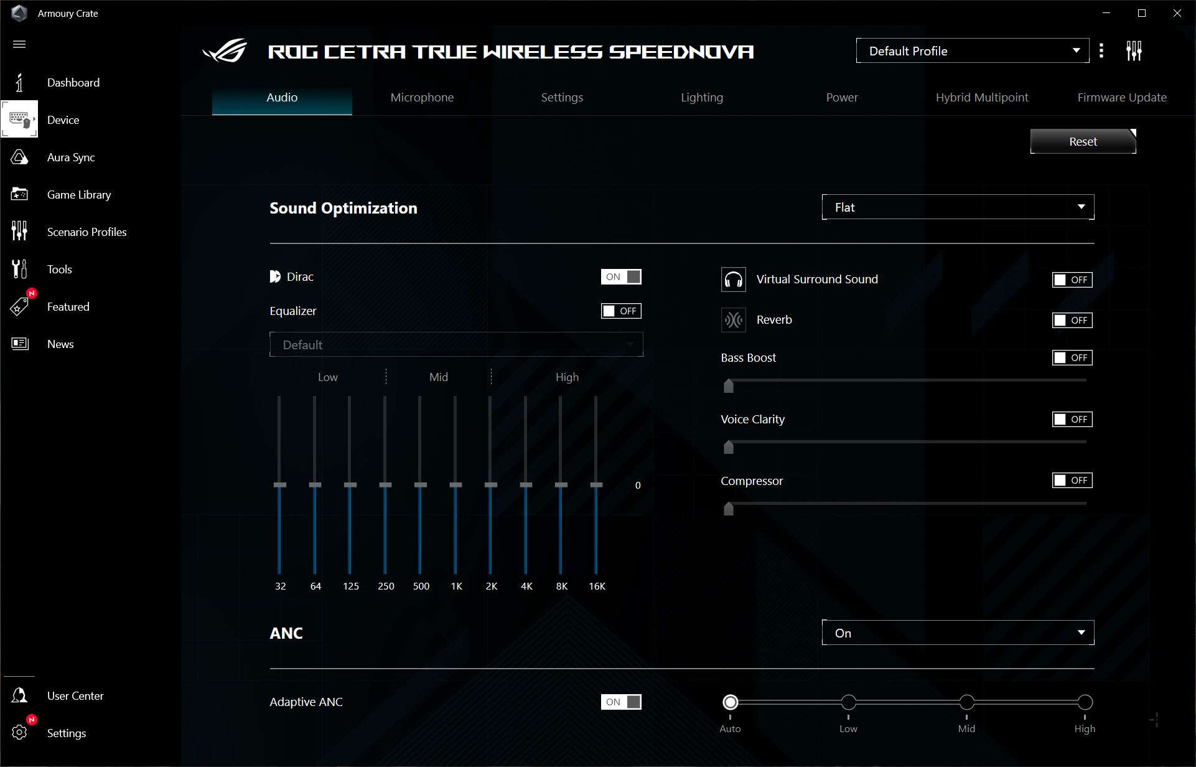Click the 1K equalizer band slider

[x=456, y=484]
